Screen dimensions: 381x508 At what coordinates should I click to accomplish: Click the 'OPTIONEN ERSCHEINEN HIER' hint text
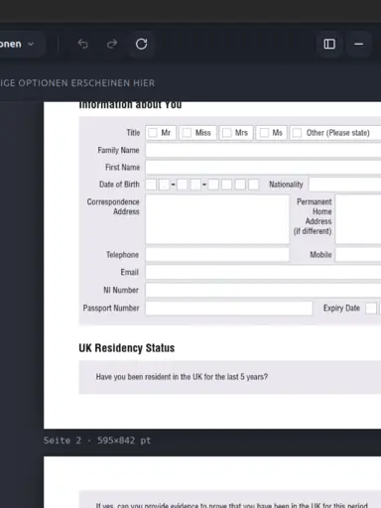(86, 83)
